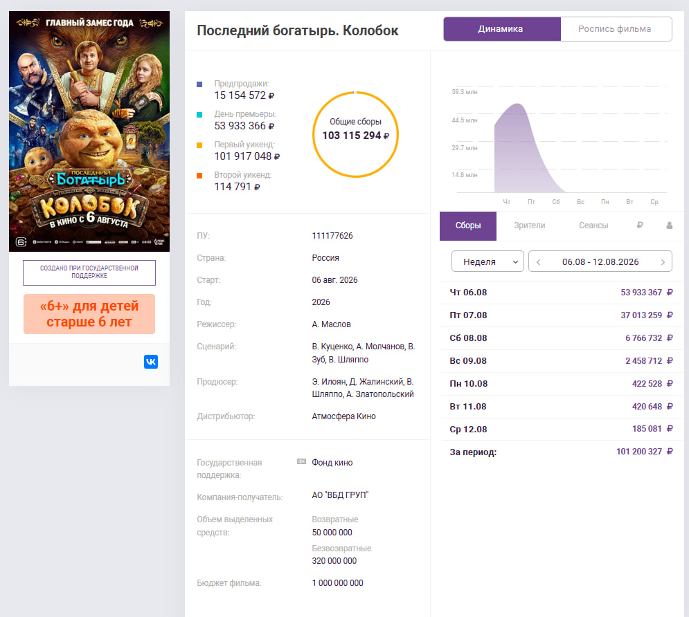The height and width of the screenshot is (617, 689).
Task: Click the yellow Первый уикенд legend marker
Action: coord(199,145)
